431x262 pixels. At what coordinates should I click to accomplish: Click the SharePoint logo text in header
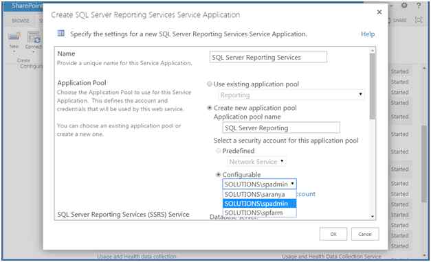27,5
